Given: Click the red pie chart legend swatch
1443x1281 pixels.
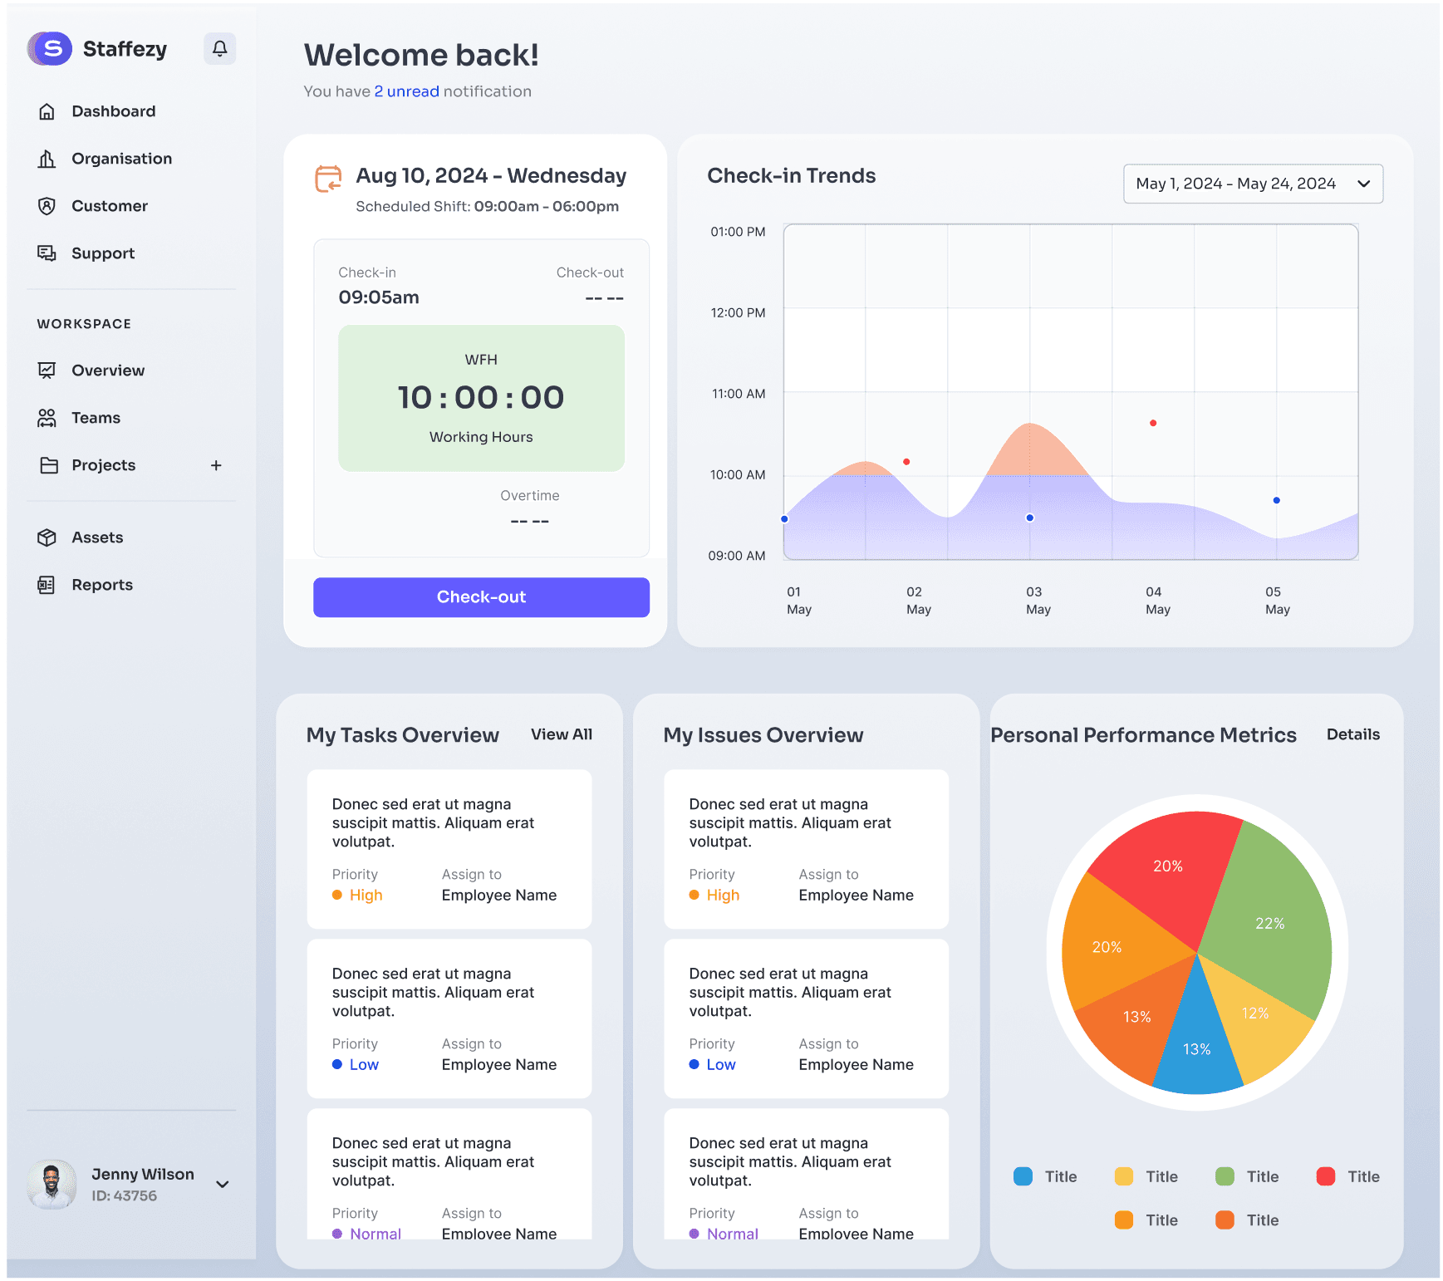Looking at the screenshot, I should click(1326, 1175).
